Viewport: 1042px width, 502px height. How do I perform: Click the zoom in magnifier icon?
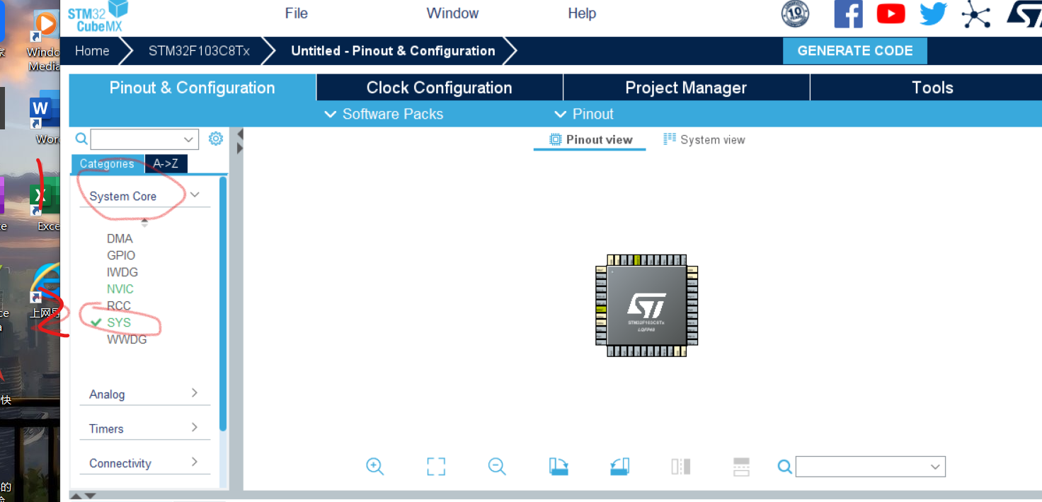374,466
